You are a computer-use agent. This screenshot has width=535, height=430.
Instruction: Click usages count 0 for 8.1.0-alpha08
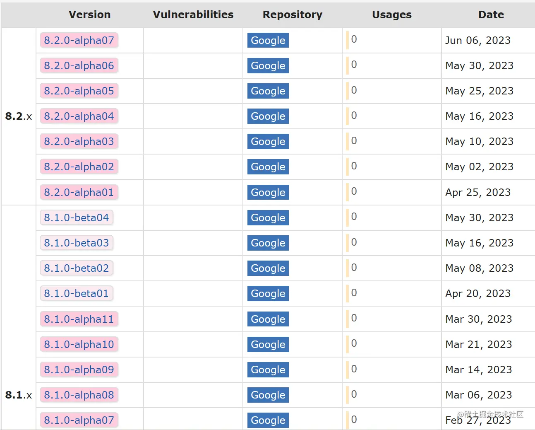point(354,394)
